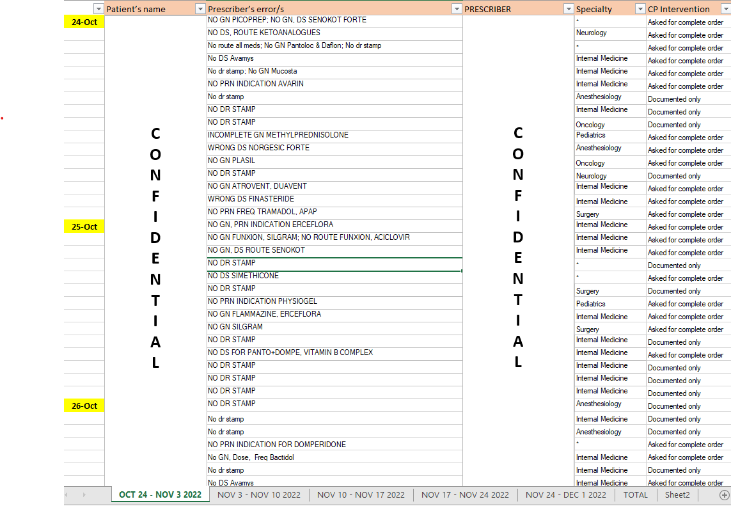The height and width of the screenshot is (506, 731).
Task: Click the CP Intervention header cell
Action: (688, 9)
